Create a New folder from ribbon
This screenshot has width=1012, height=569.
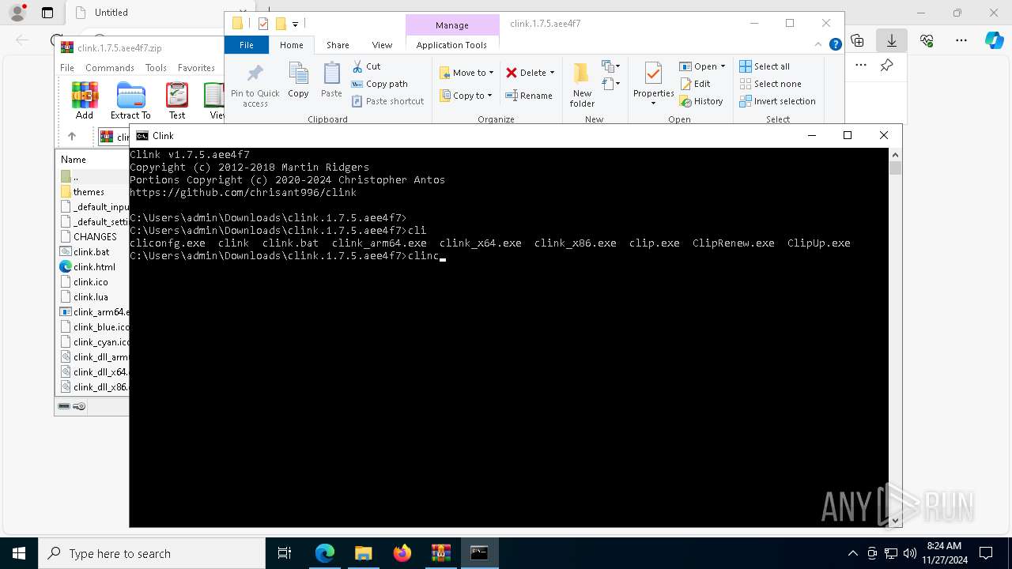coord(582,85)
